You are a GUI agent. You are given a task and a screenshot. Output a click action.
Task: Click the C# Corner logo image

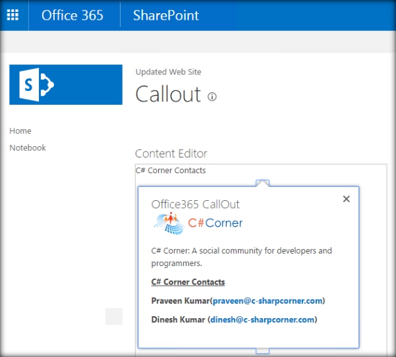coord(198,223)
